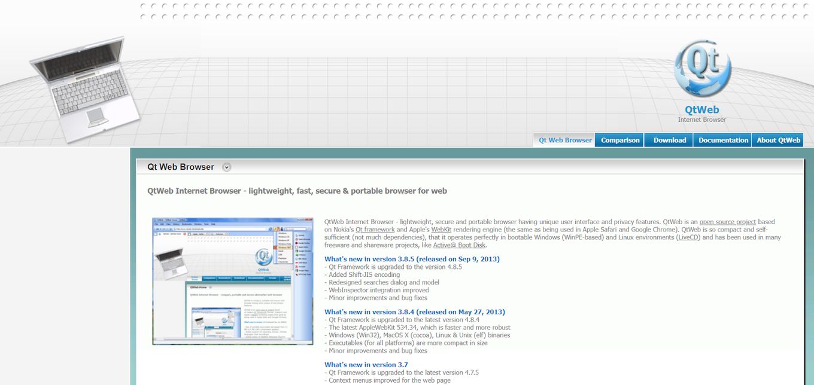
Task: Click the AppleWebKit 534.34 line
Action: pos(417,328)
